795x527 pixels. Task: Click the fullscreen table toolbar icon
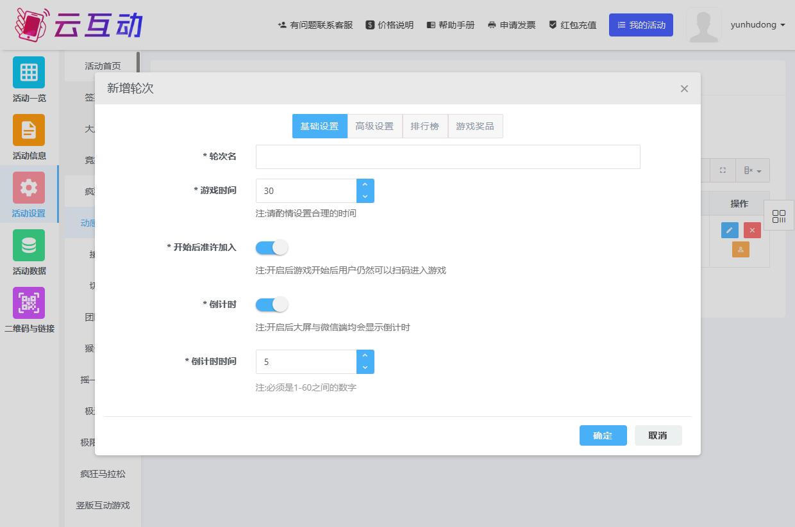723,170
